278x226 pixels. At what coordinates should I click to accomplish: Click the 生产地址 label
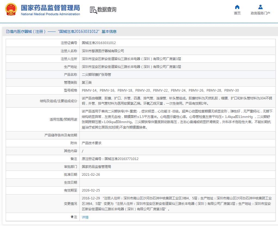pyautogui.click(x=70, y=67)
